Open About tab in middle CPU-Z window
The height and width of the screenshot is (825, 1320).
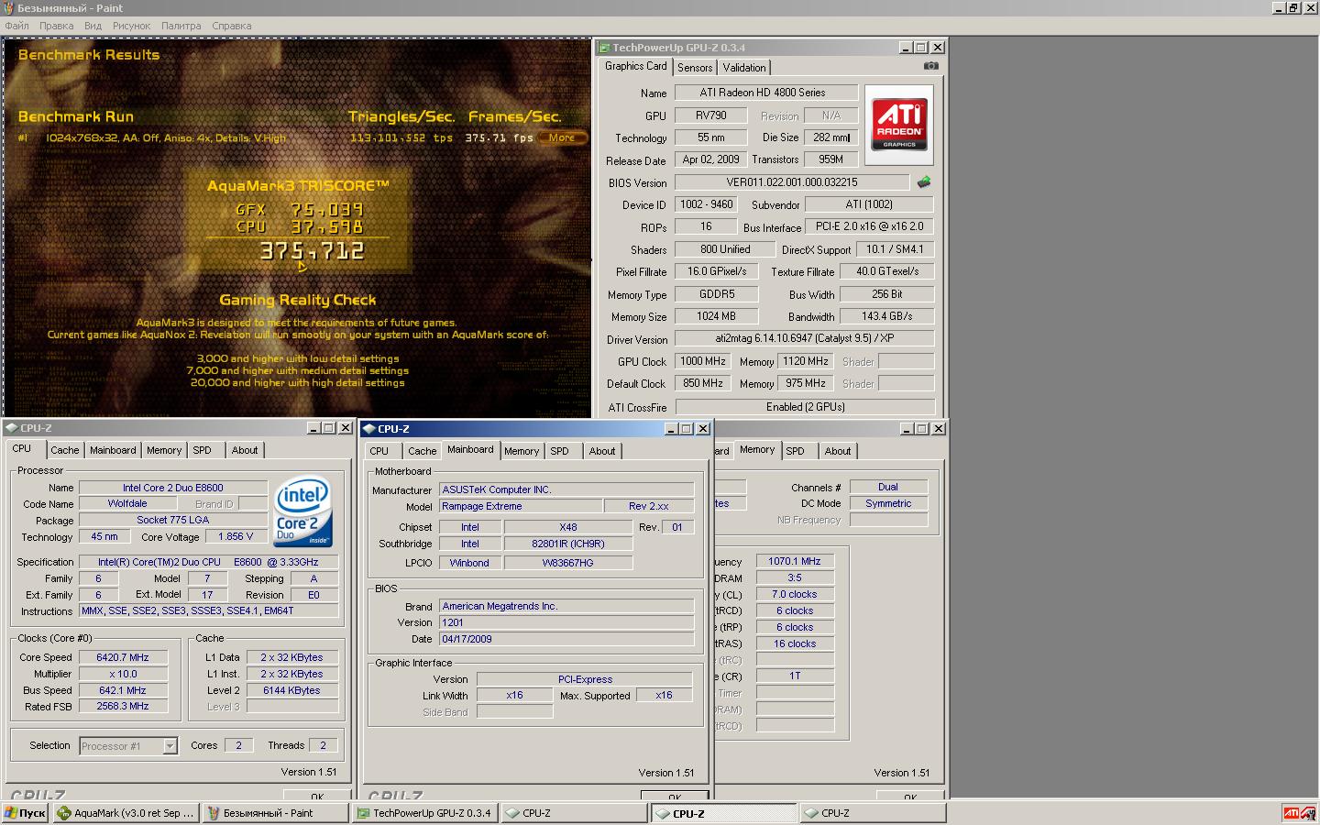click(x=602, y=451)
